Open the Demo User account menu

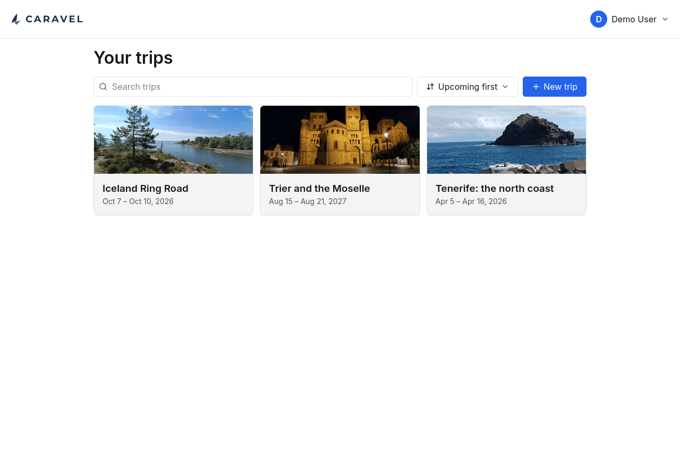click(630, 19)
